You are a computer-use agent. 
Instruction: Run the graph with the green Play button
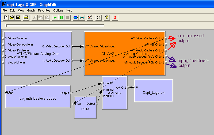tap(55, 18)
